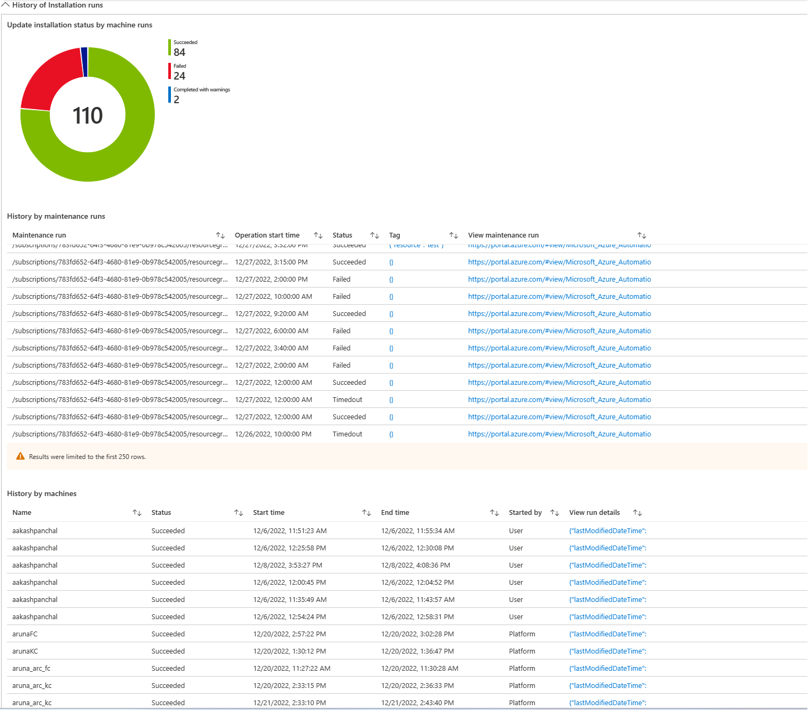Open the maintenance run link for the Timedout run

pyautogui.click(x=559, y=399)
